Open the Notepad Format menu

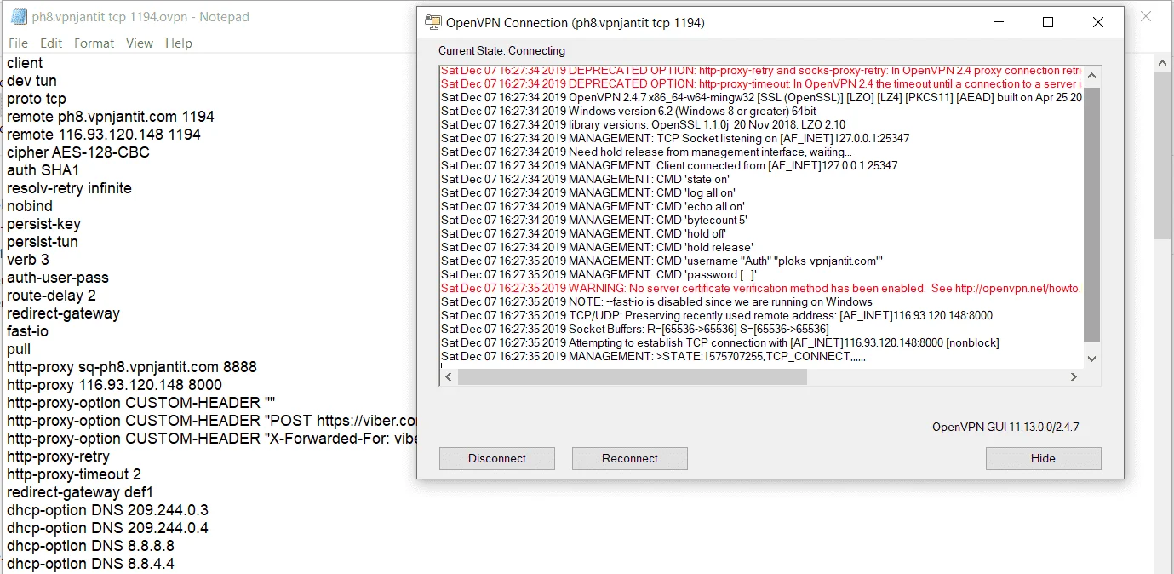pyautogui.click(x=94, y=43)
